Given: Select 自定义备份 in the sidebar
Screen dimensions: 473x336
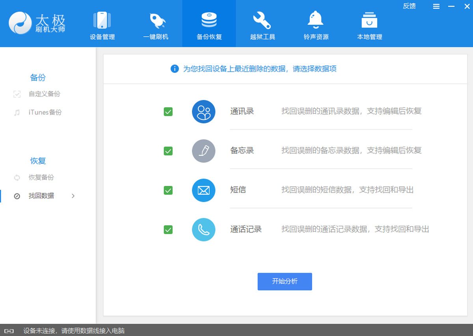Looking at the screenshot, I should point(44,94).
